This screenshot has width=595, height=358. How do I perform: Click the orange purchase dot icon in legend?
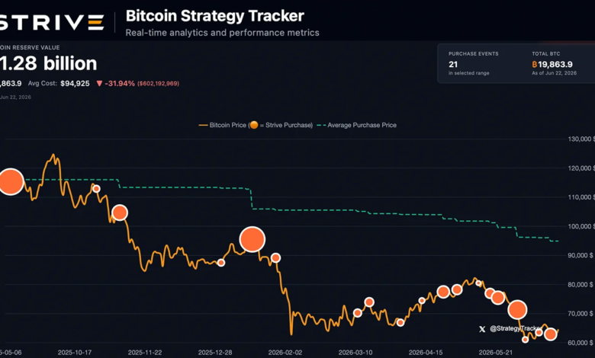pos(254,125)
